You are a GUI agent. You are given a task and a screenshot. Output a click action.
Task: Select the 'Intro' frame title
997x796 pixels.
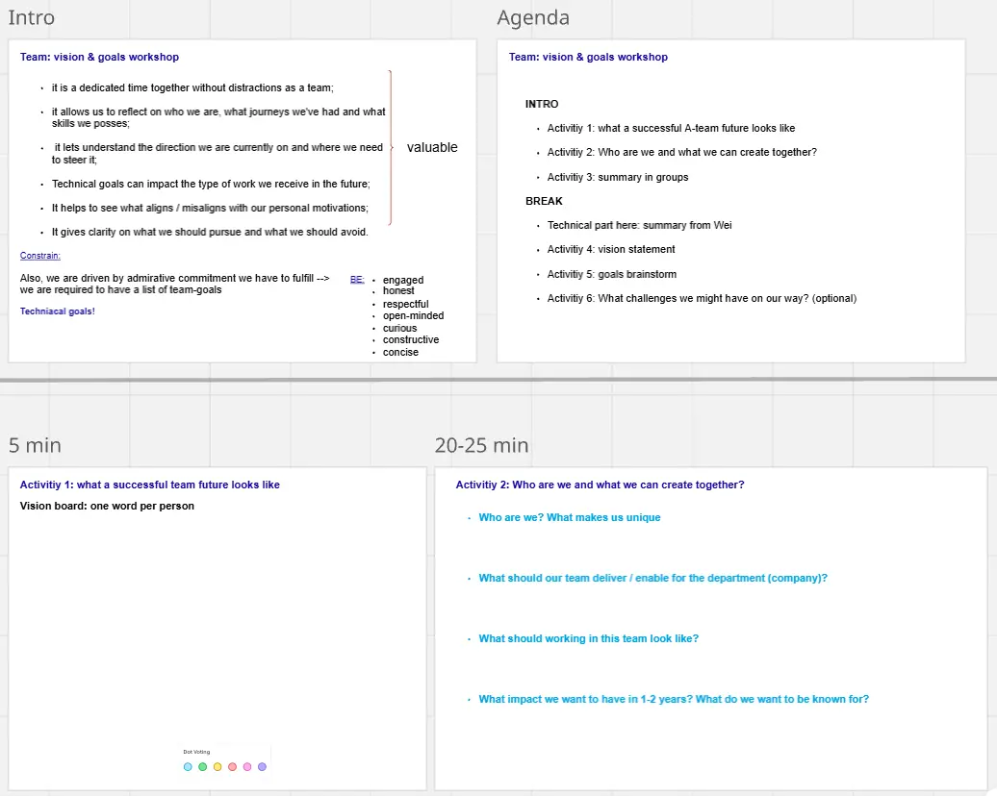[x=32, y=18]
